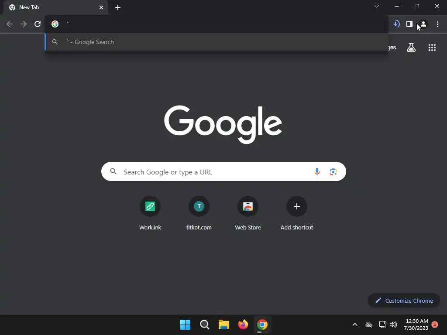Click the Google icon in the address bar
Screen dimensions: 447x335
[x=55, y=24]
